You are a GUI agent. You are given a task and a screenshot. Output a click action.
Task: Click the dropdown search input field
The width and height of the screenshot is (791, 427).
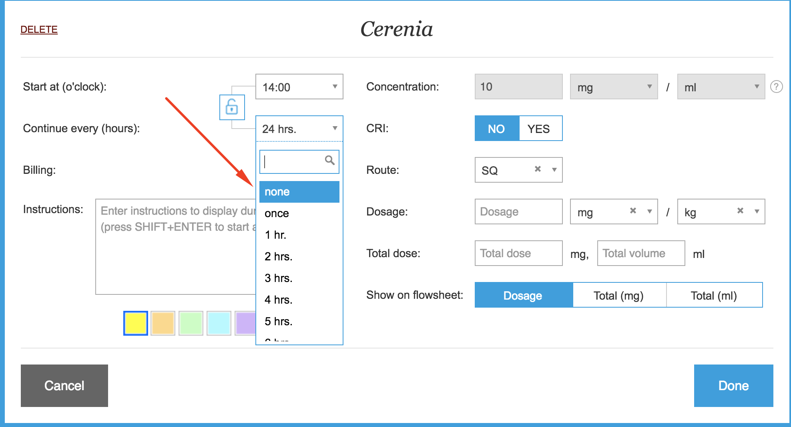tap(299, 162)
